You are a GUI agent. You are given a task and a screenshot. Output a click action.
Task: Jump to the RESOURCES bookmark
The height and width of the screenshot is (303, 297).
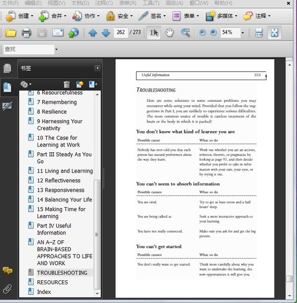(52, 282)
